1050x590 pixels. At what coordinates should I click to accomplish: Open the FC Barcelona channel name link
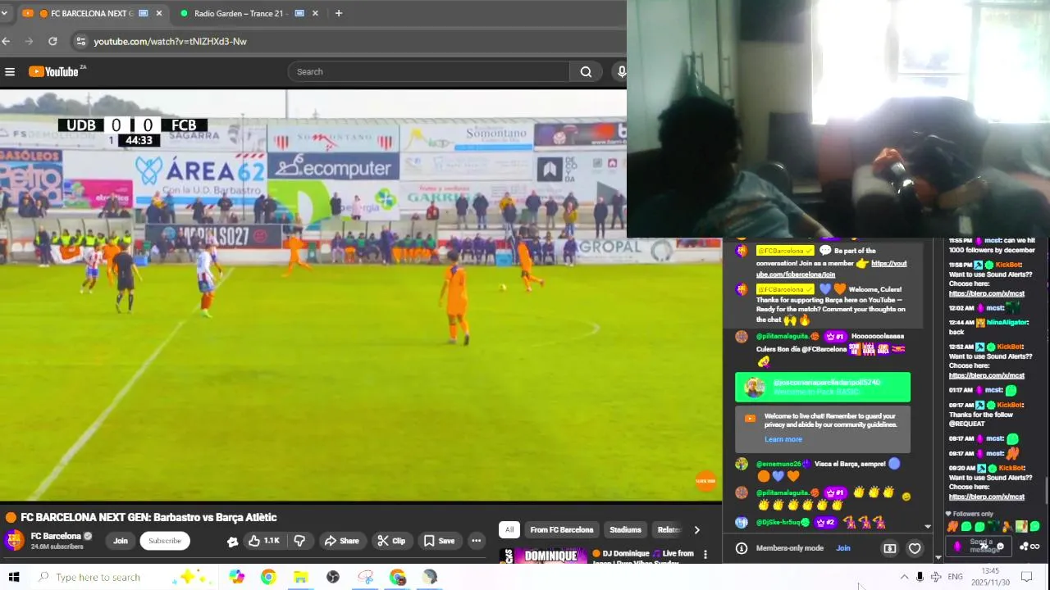56,536
